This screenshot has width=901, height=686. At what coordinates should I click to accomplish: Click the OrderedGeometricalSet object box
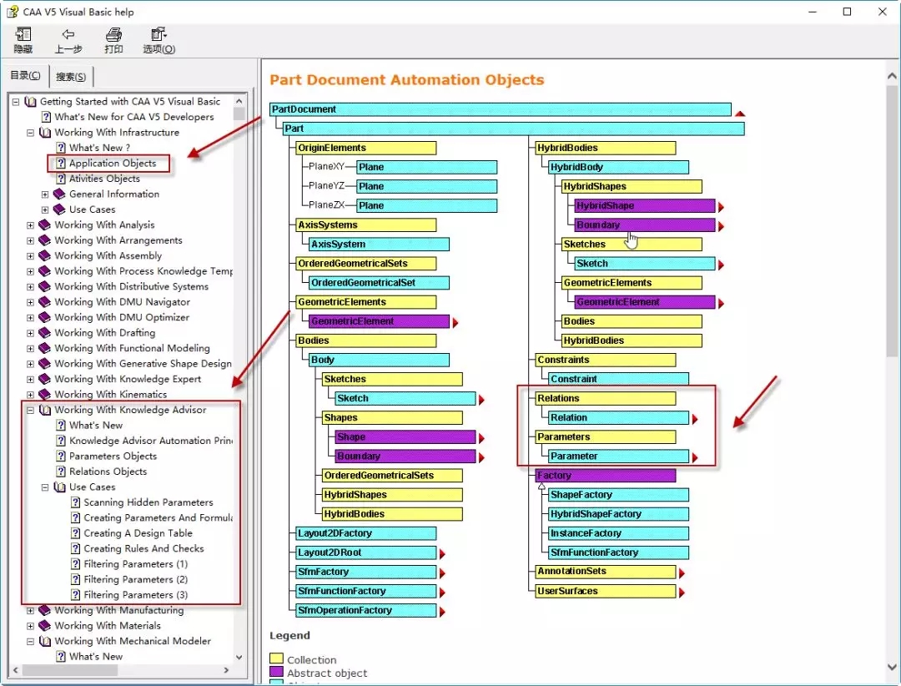point(379,283)
